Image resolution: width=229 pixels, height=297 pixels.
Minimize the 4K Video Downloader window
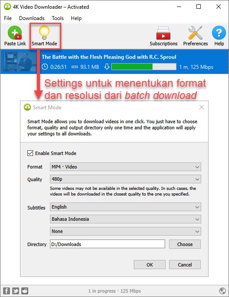click(x=179, y=7)
